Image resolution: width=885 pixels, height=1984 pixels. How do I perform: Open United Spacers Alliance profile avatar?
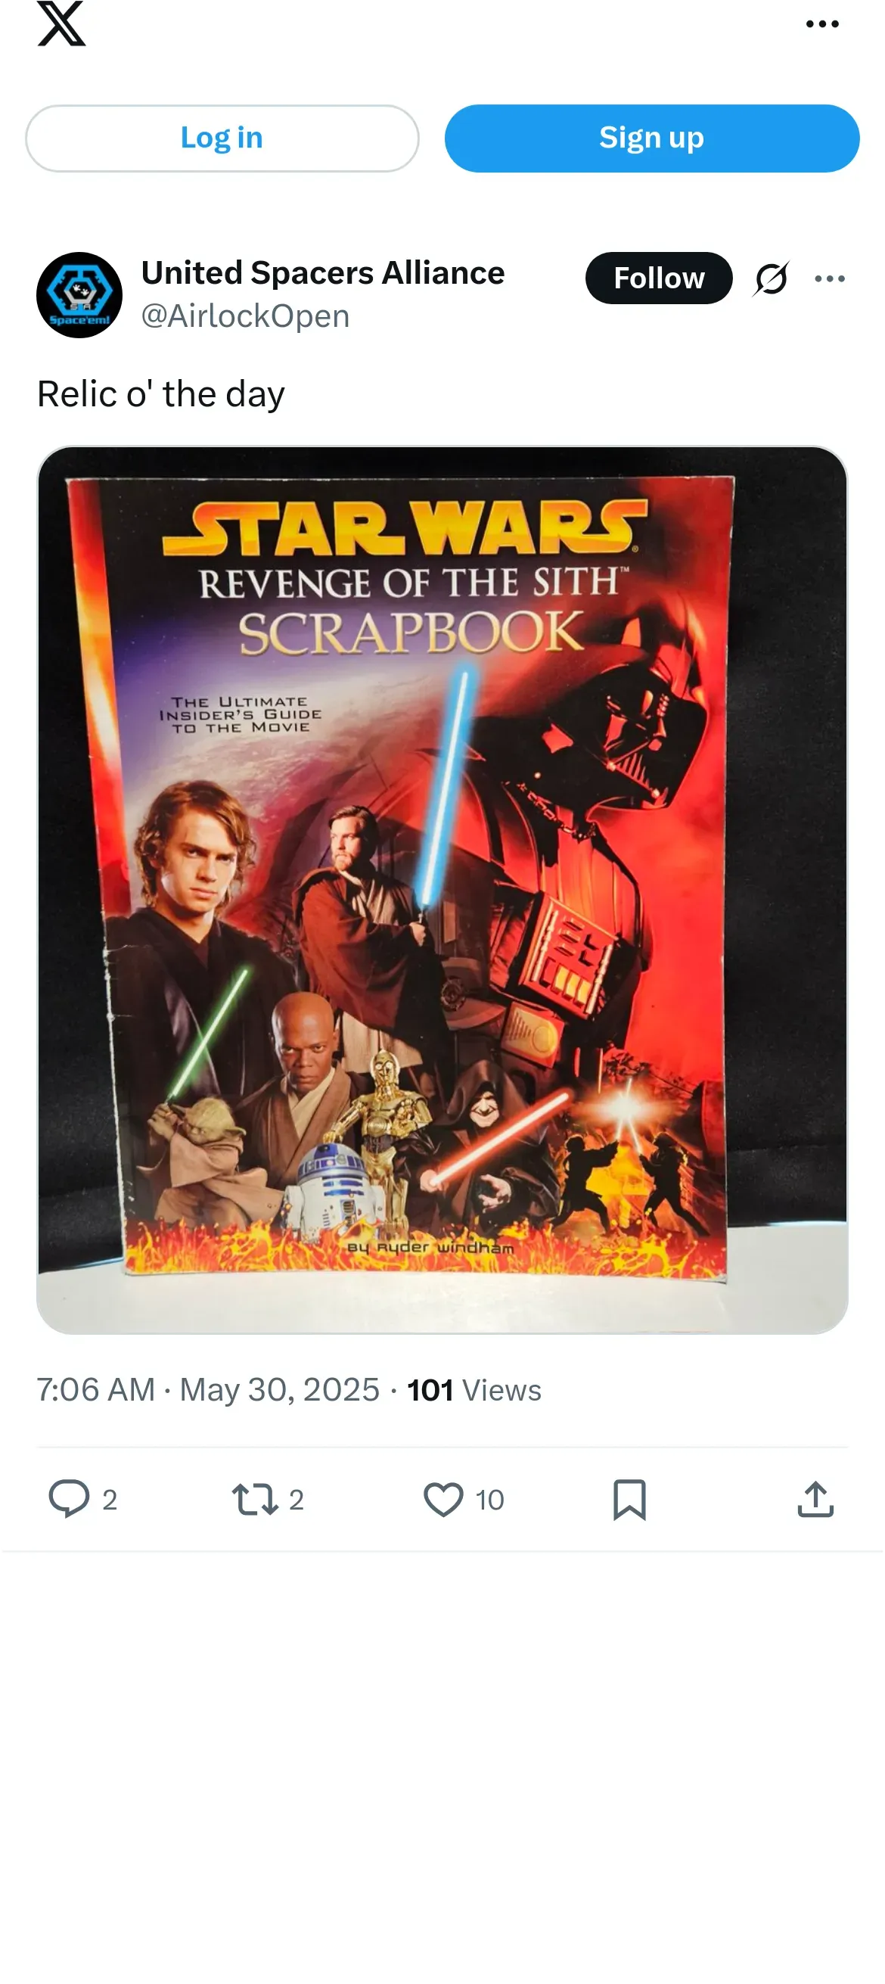pyautogui.click(x=79, y=295)
